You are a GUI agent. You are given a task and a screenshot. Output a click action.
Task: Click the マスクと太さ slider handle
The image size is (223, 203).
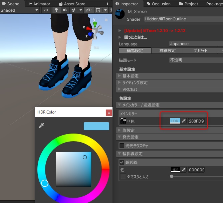[x=172, y=176]
